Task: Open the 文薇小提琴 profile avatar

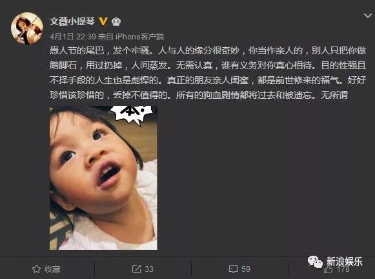Action: (x=27, y=28)
